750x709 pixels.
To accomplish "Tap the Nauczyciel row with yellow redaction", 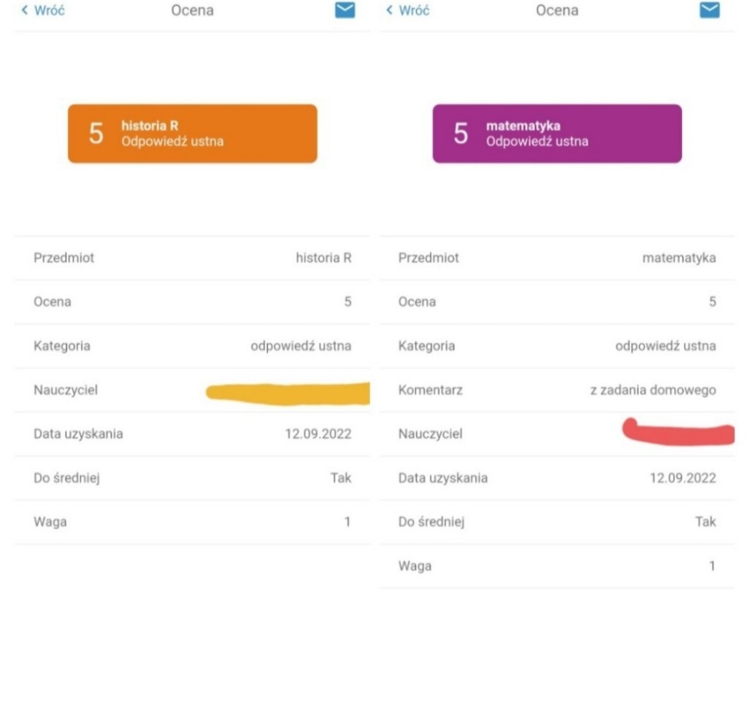I will tap(192, 390).
